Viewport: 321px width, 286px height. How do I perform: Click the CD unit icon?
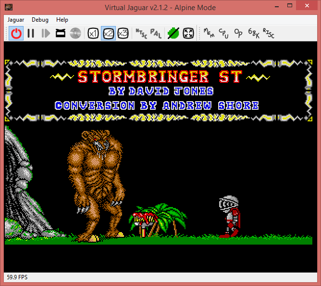[x=75, y=33]
